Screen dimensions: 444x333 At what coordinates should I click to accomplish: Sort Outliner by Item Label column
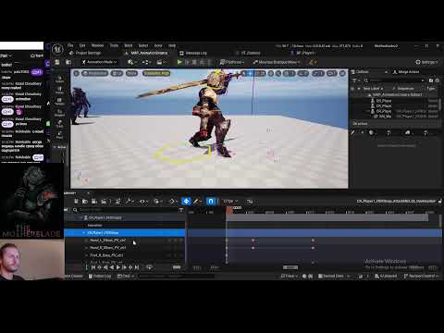[373, 89]
